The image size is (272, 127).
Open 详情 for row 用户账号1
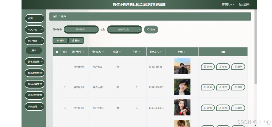pyautogui.click(x=208, y=67)
